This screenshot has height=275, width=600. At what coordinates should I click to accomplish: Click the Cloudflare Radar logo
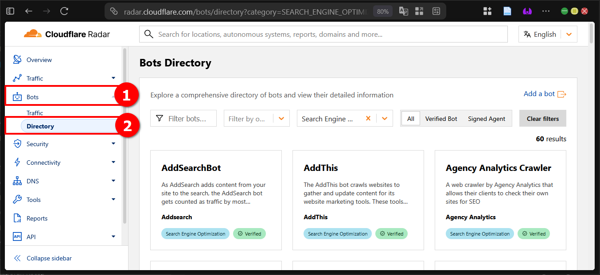(66, 34)
